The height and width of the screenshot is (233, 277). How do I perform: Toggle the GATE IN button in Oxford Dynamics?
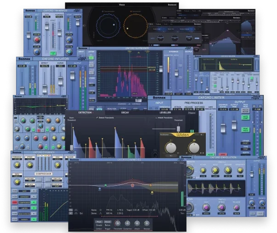(x=34, y=191)
